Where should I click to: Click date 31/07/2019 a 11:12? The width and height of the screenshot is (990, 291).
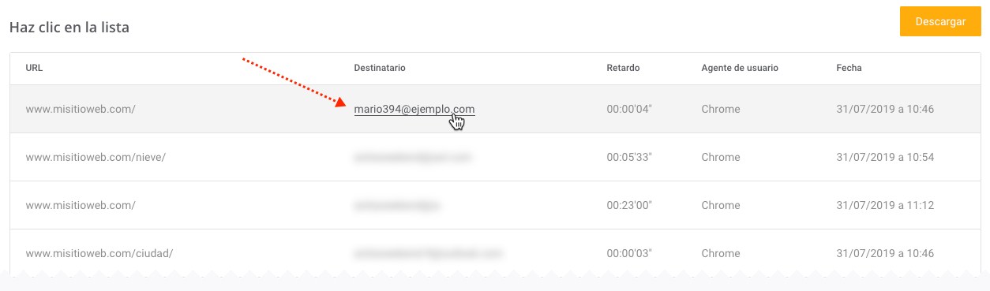click(885, 205)
